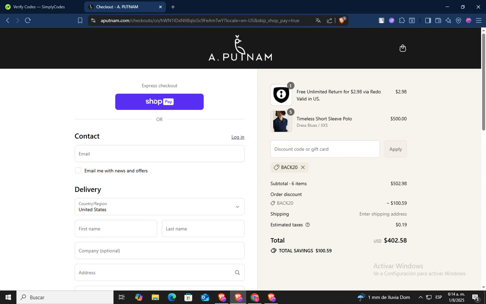486x304 pixels.
Task: Click the share page icon
Action: [x=330, y=20]
